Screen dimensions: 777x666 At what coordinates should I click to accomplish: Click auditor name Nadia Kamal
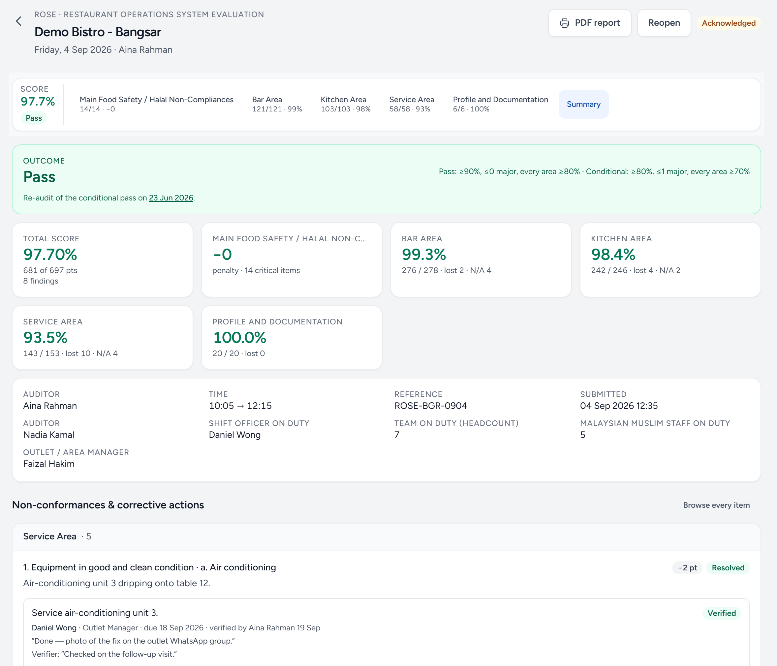click(x=49, y=435)
